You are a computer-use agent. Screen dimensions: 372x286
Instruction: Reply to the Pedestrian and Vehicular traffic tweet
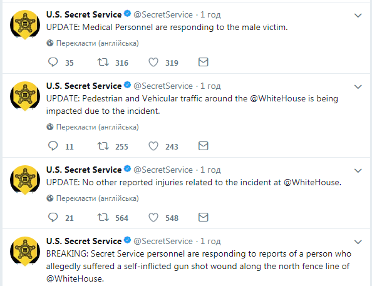click(53, 146)
